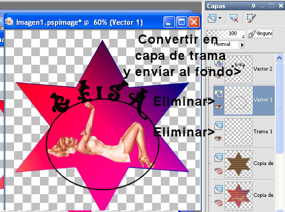The height and width of the screenshot is (212, 285).
Task: Open the Normal blend mode dropdown
Action: click(242, 45)
